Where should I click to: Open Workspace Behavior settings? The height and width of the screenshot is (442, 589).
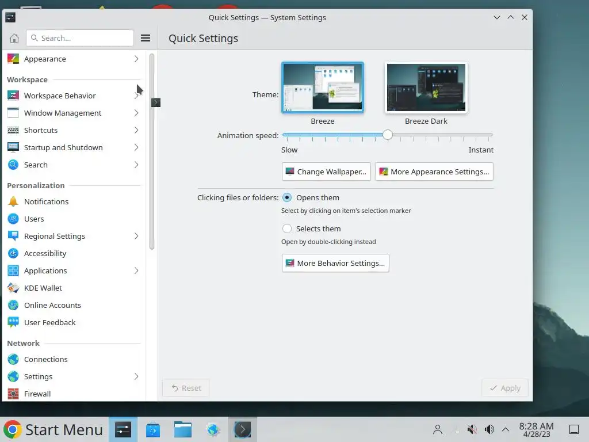[x=73, y=96]
